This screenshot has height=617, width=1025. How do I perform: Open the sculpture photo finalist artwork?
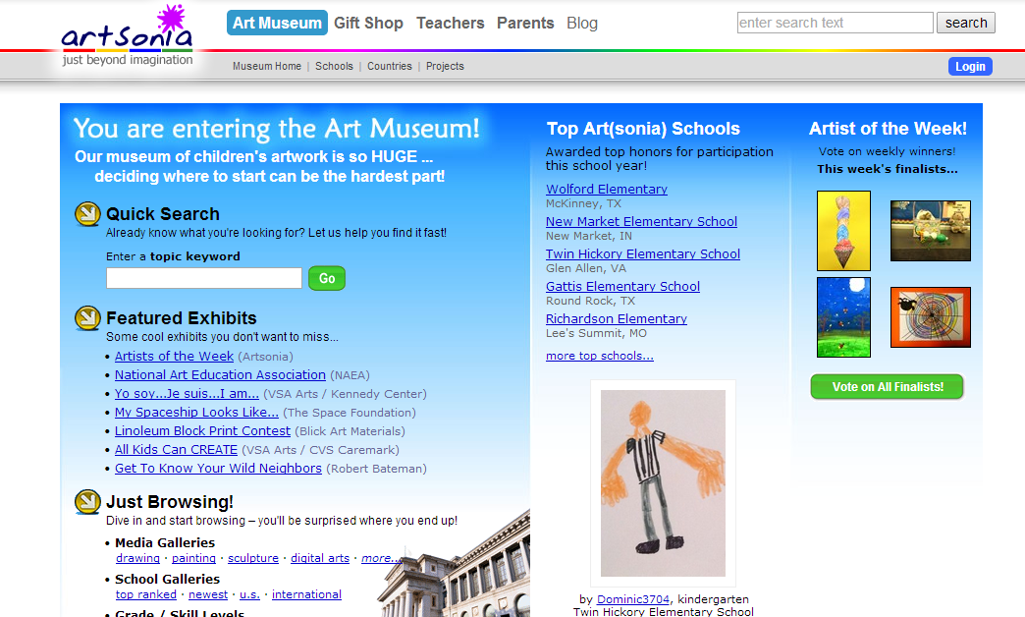click(931, 231)
